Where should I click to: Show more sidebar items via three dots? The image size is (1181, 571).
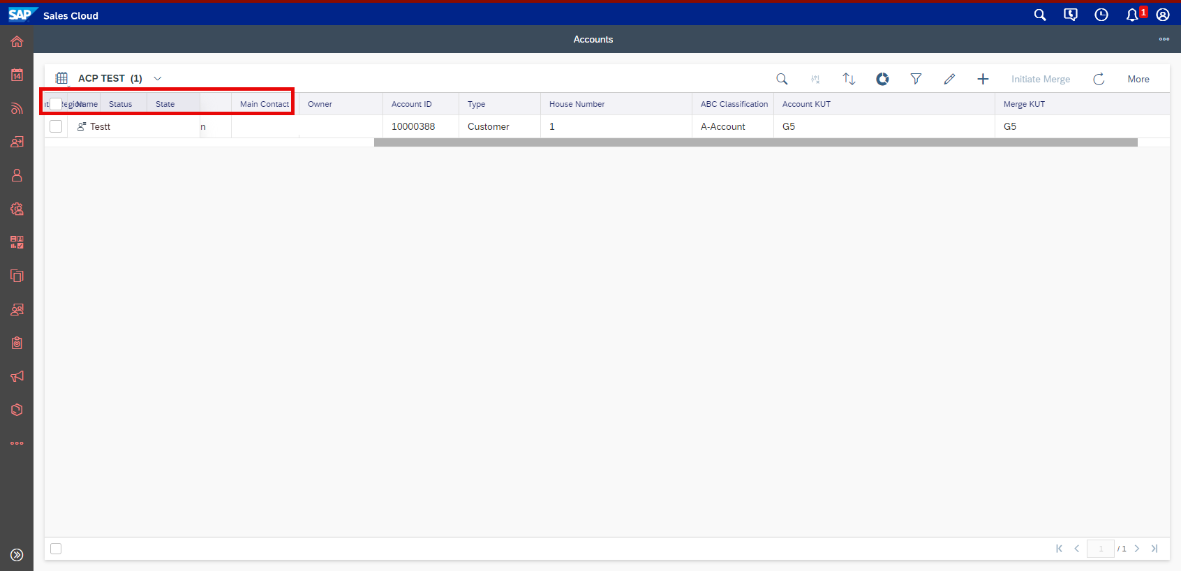pyautogui.click(x=17, y=443)
